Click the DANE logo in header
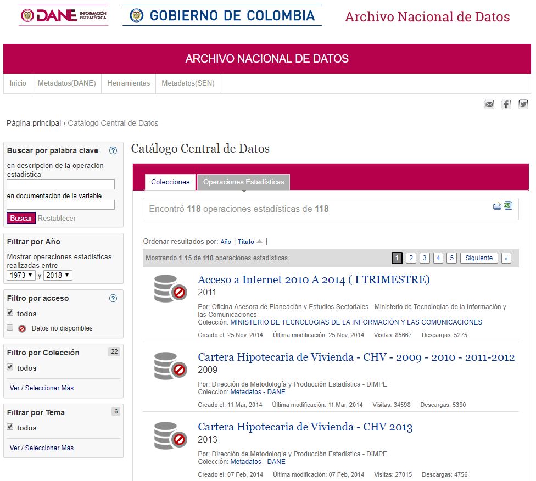Viewport: 536px width, 481px height. (64, 15)
